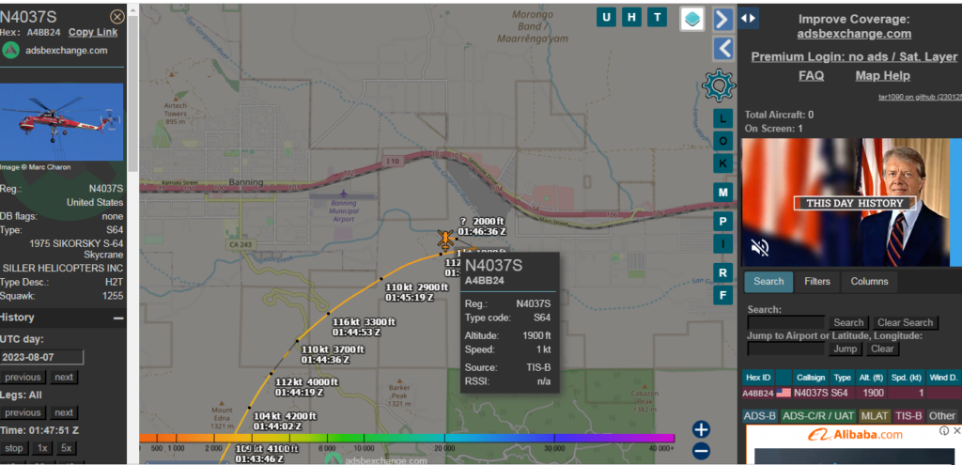Set playback speed to 5x

click(x=67, y=448)
